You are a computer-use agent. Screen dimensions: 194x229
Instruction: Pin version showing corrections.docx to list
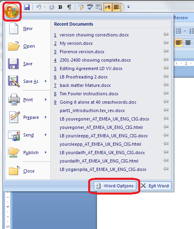tap(166, 34)
